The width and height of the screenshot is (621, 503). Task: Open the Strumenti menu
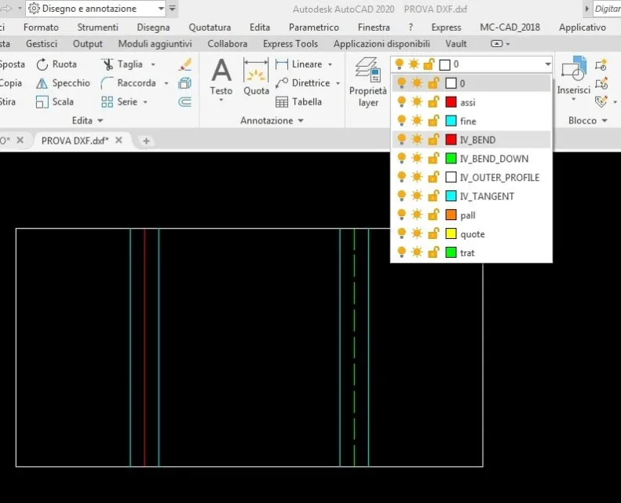coord(98,28)
